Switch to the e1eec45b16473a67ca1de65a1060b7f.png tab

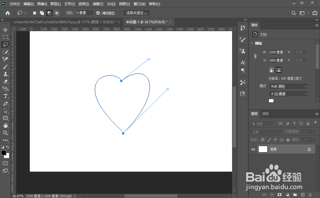tap(65, 22)
